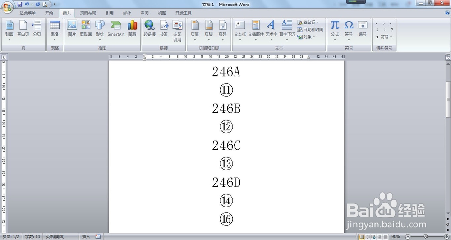
Task: Click the tab stop selector at ruler corner
Action: coord(4,57)
